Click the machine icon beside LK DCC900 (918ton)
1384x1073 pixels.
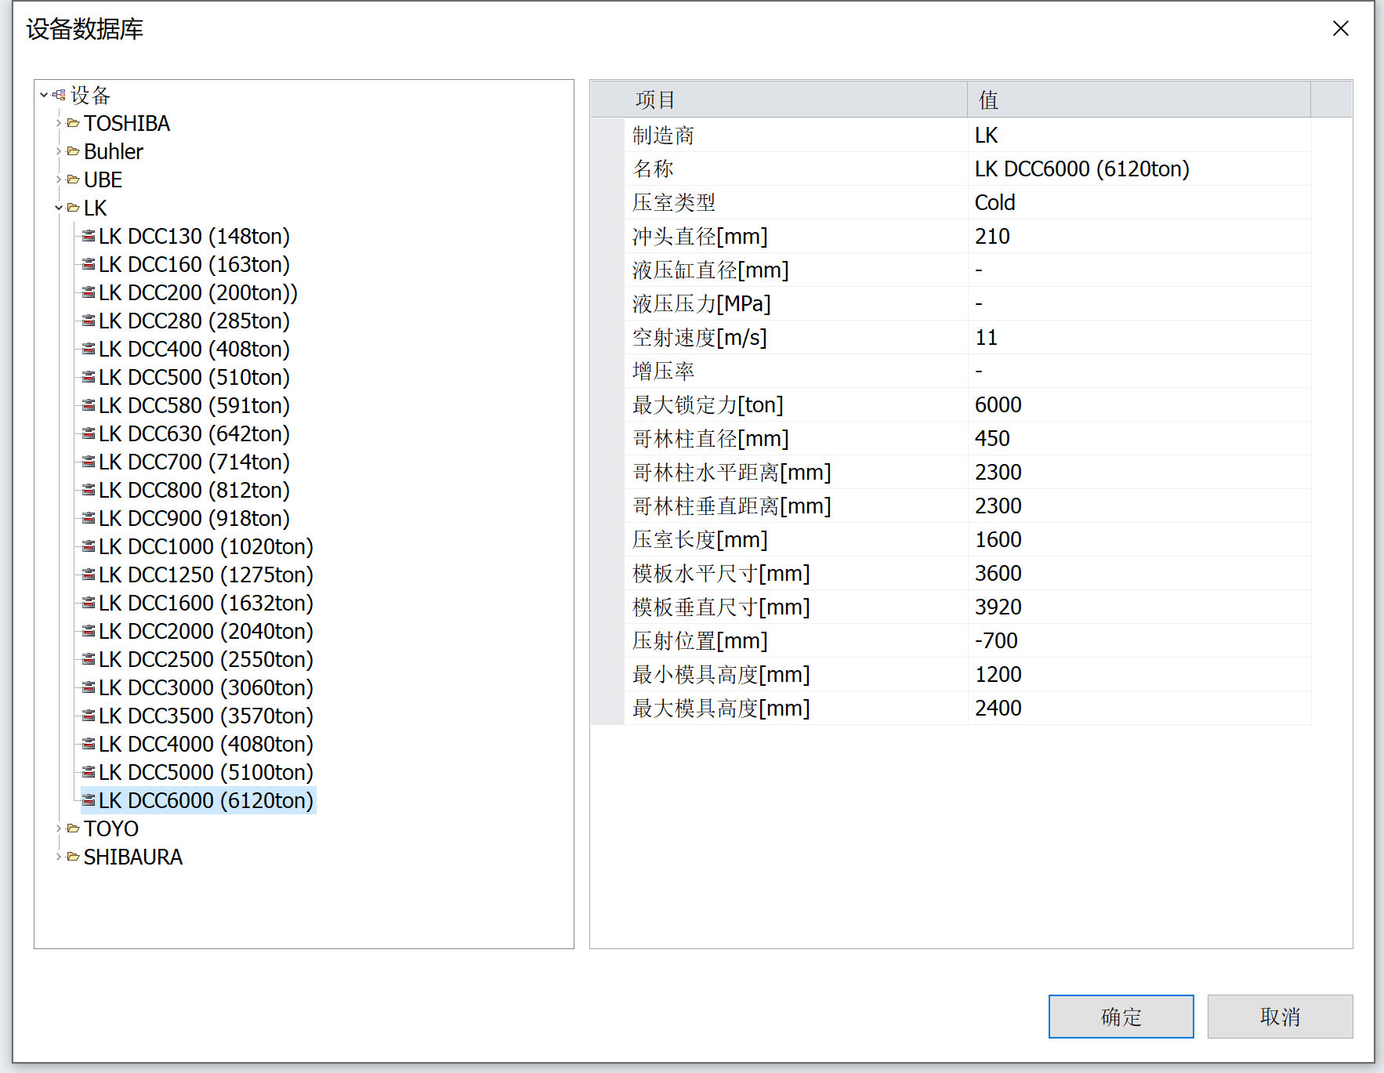(89, 518)
